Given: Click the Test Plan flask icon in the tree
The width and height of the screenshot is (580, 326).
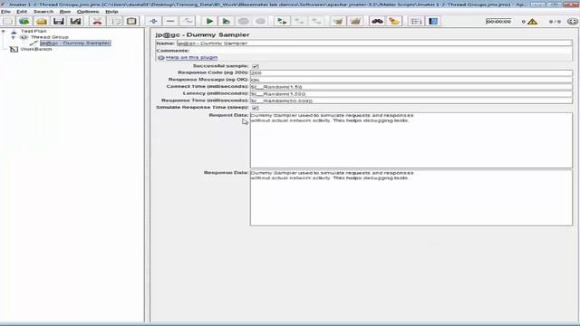Looking at the screenshot, I should [14, 32].
